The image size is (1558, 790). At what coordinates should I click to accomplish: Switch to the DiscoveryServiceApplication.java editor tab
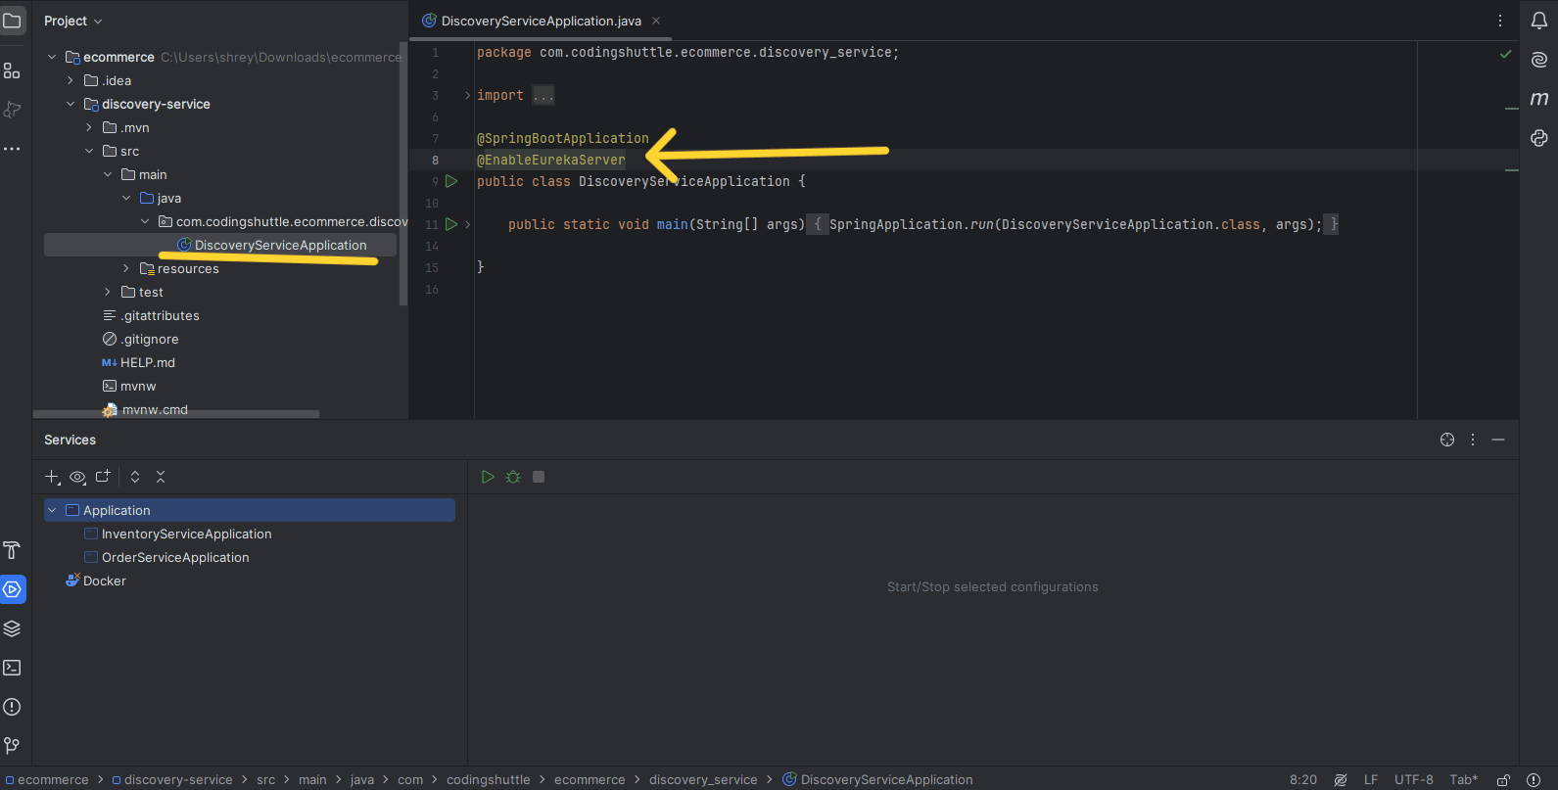coord(541,21)
